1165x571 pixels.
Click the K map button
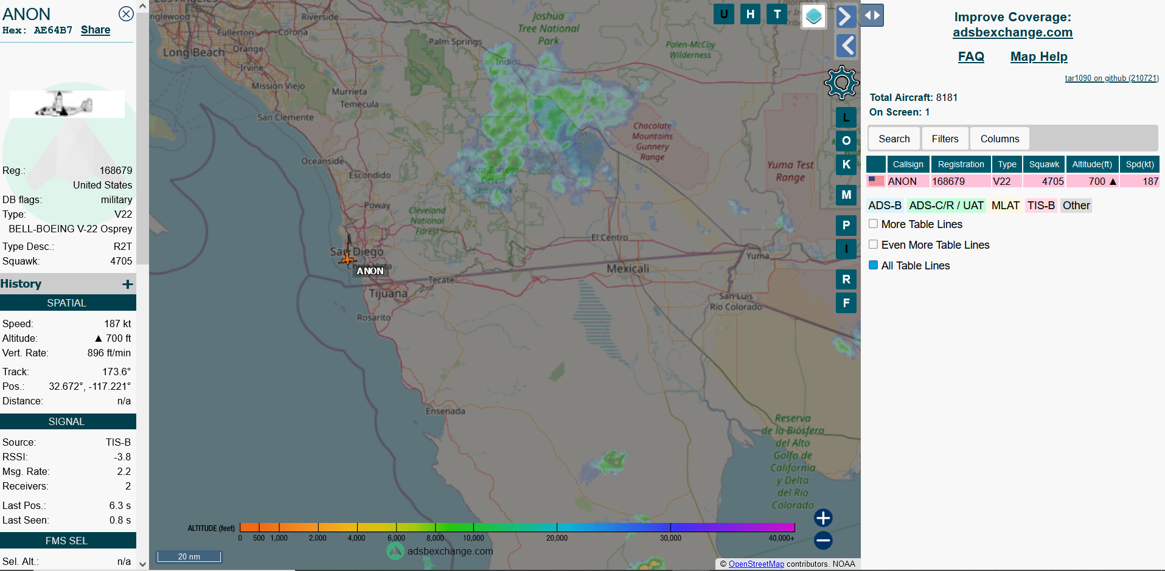coord(846,164)
